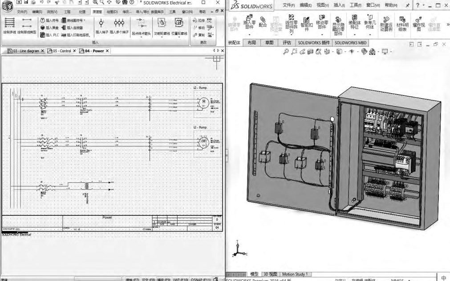The image size is (450, 281).
Task: Open SOLIDWORKS 插件 add-ins tab
Action: point(314,42)
